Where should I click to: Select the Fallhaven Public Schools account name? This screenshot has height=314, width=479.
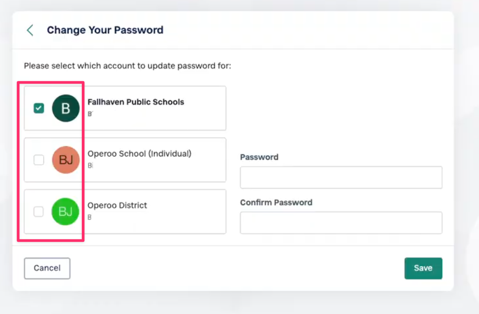point(136,102)
